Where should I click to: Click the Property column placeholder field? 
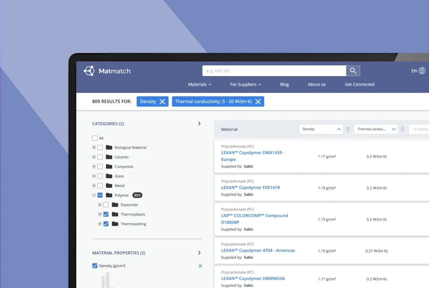419,129
